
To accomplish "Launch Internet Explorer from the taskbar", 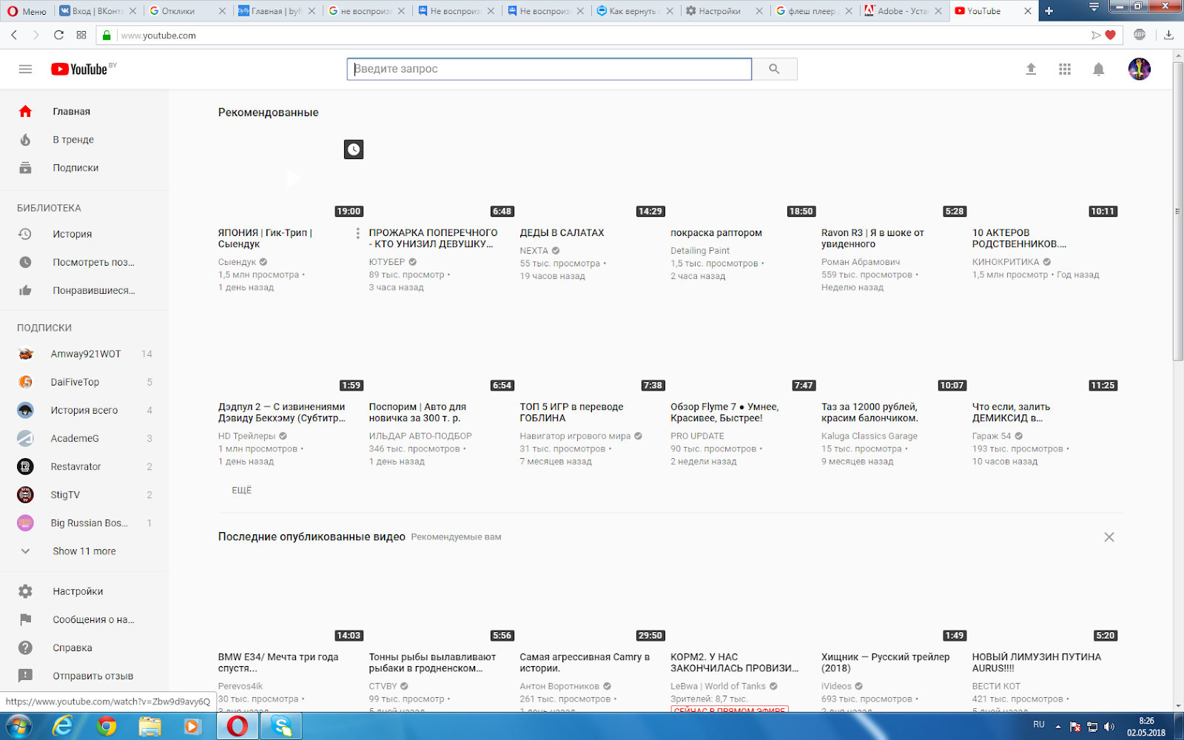I will click(x=62, y=726).
